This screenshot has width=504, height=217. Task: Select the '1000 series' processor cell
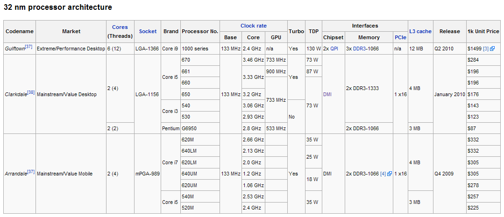(x=200, y=49)
